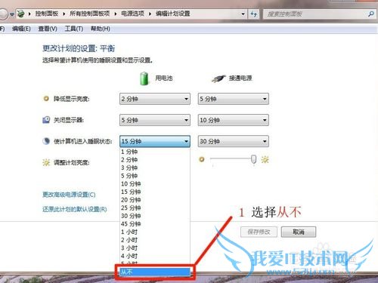Viewport: 378px width, 283px height.
Task: Open the 帮助(H) menu
Action: (101, 29)
